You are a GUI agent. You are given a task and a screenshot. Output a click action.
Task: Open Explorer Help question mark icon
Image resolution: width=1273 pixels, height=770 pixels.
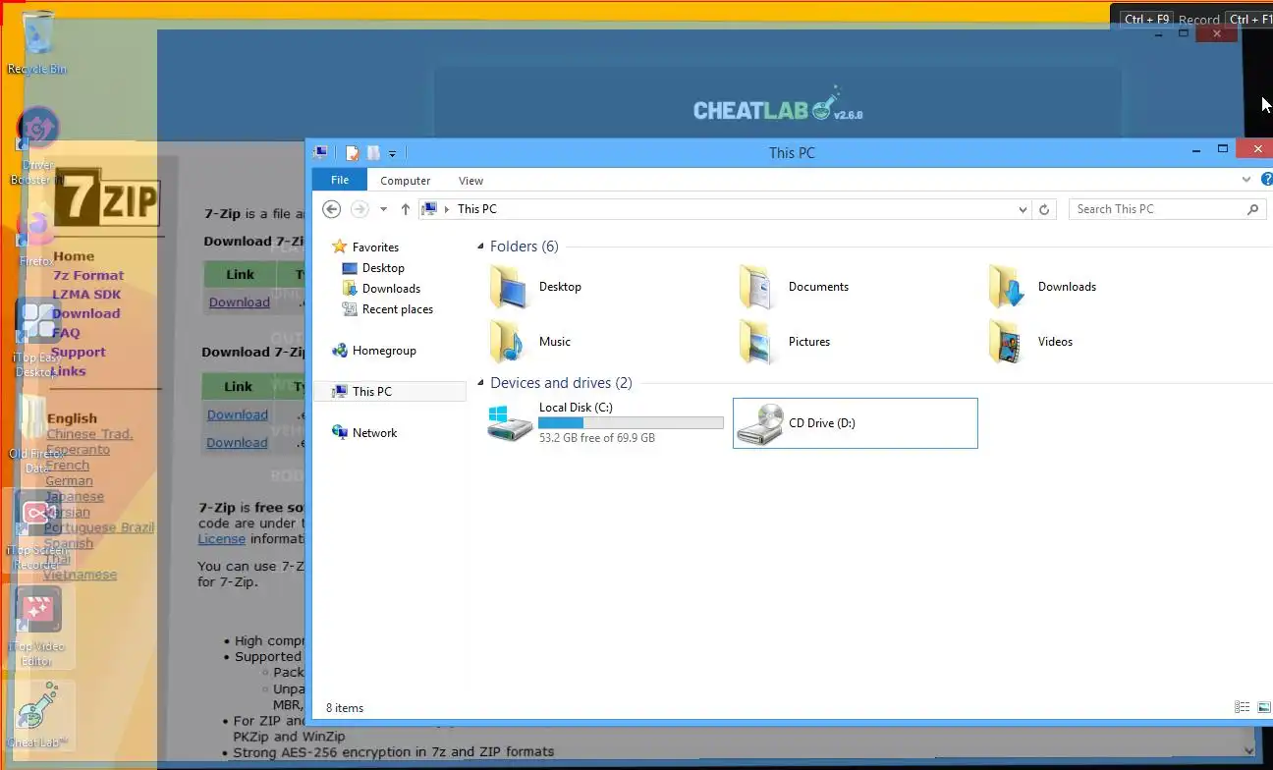click(x=1267, y=180)
